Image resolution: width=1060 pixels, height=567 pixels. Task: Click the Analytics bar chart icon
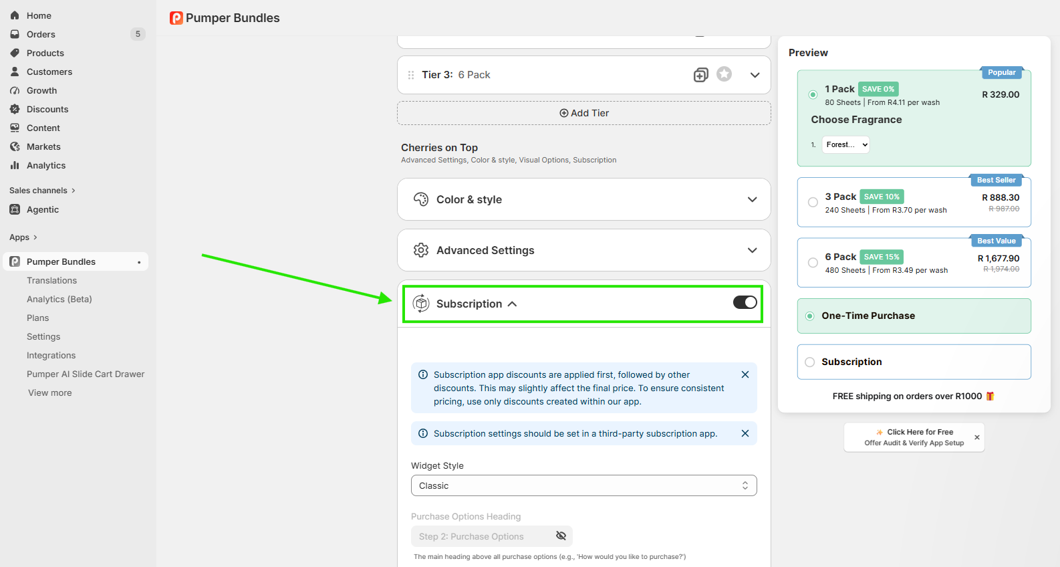click(x=15, y=165)
